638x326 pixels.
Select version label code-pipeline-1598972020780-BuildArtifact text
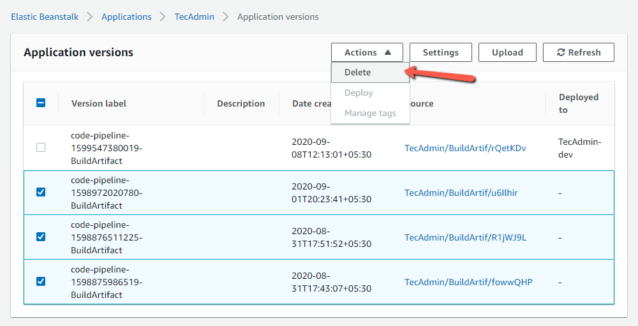[x=107, y=193]
